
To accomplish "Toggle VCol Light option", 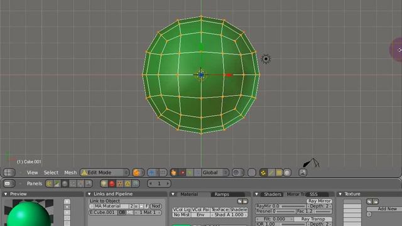I will [x=182, y=210].
